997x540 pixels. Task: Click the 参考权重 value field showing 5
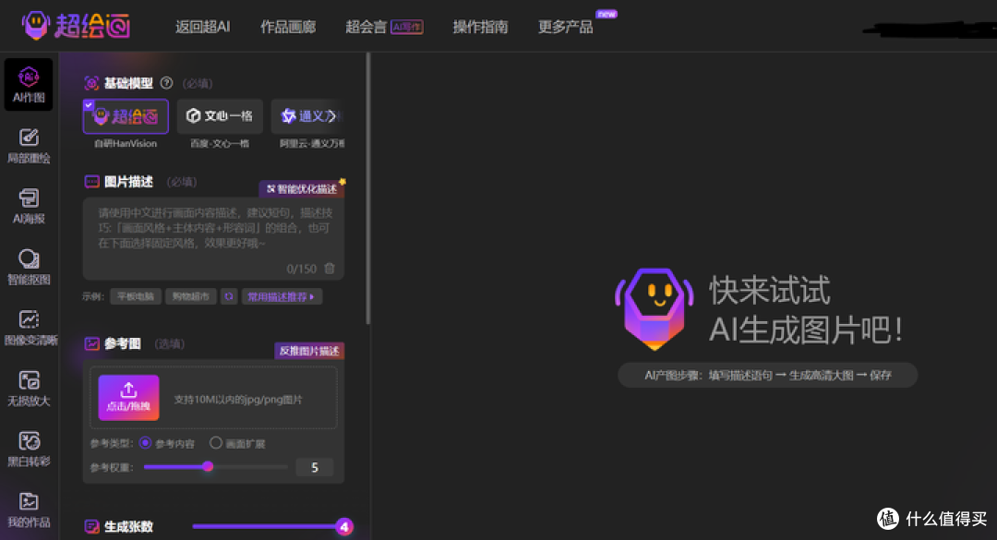(x=315, y=467)
